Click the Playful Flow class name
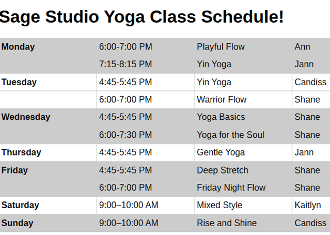The height and width of the screenshot is (235, 330). tap(221, 47)
